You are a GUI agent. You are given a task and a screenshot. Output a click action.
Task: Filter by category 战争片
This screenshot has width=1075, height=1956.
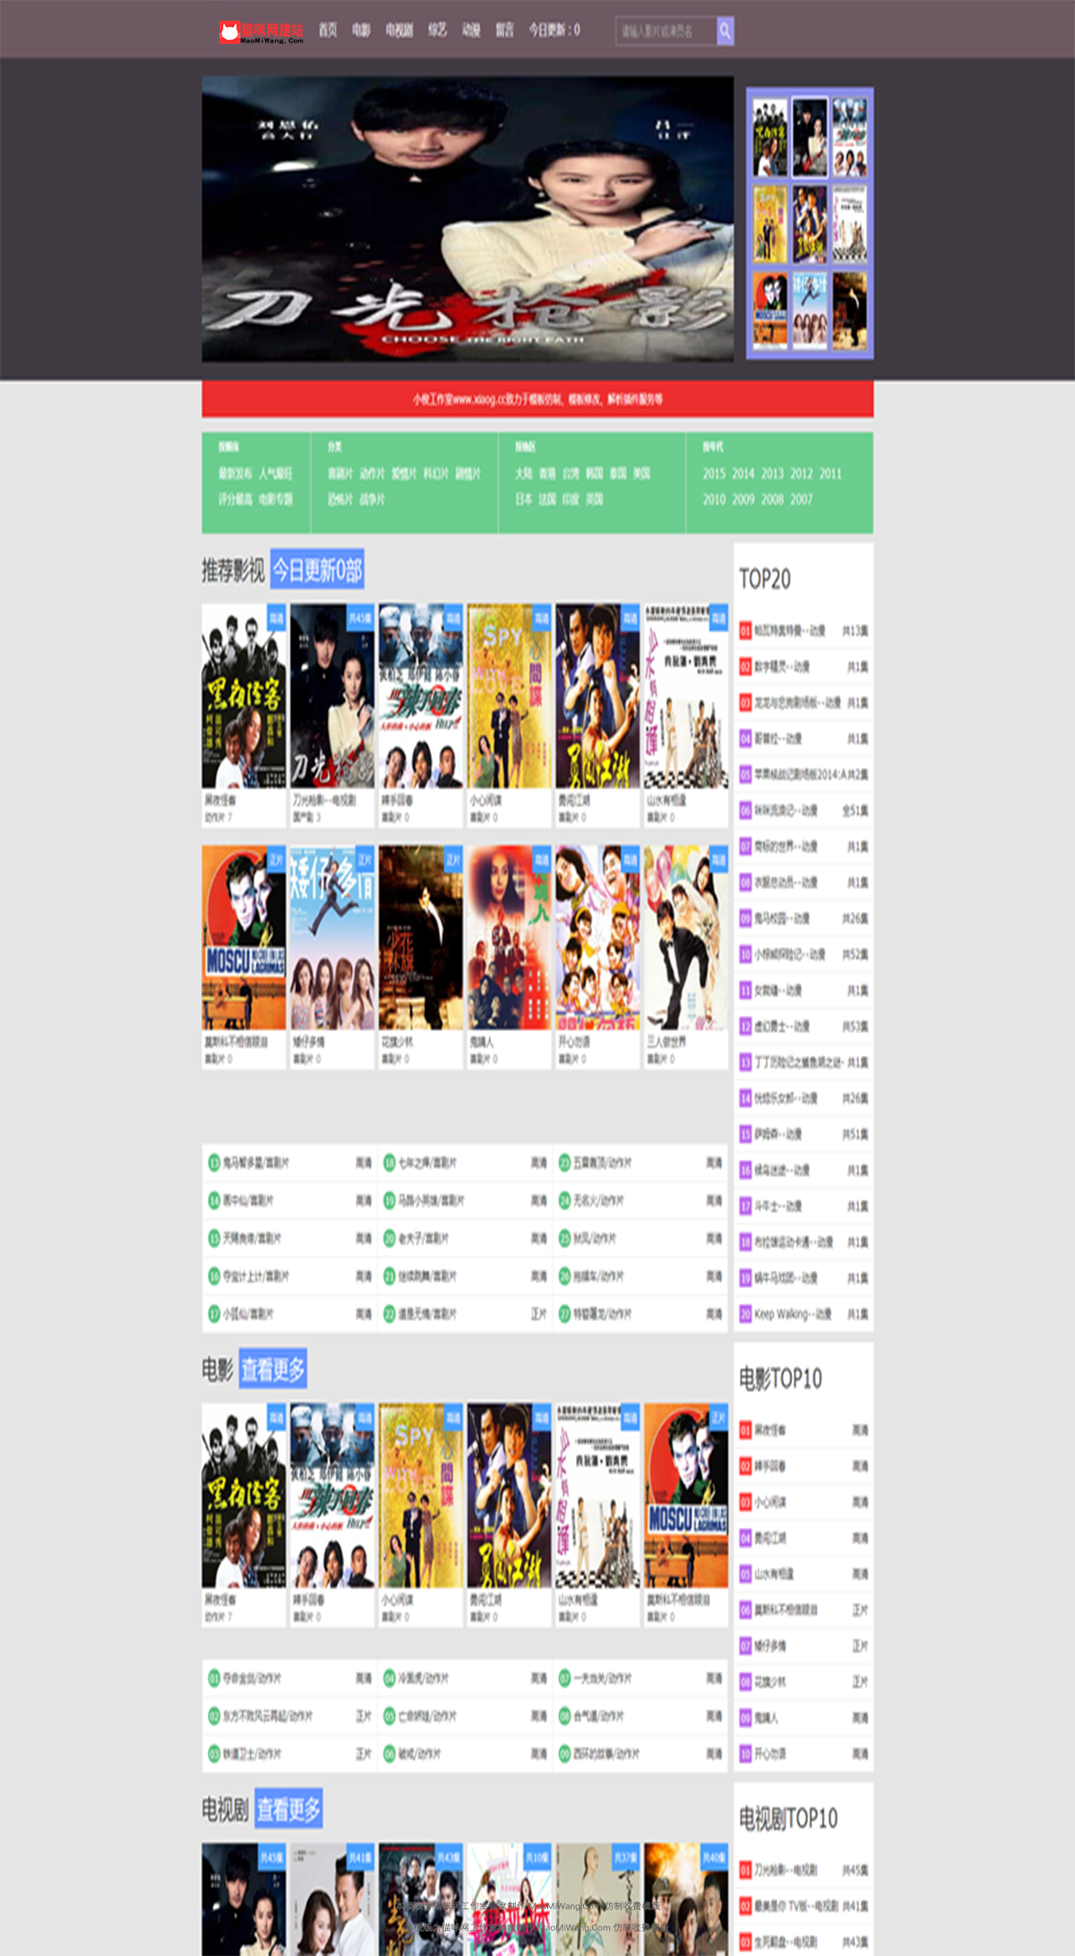click(x=372, y=499)
